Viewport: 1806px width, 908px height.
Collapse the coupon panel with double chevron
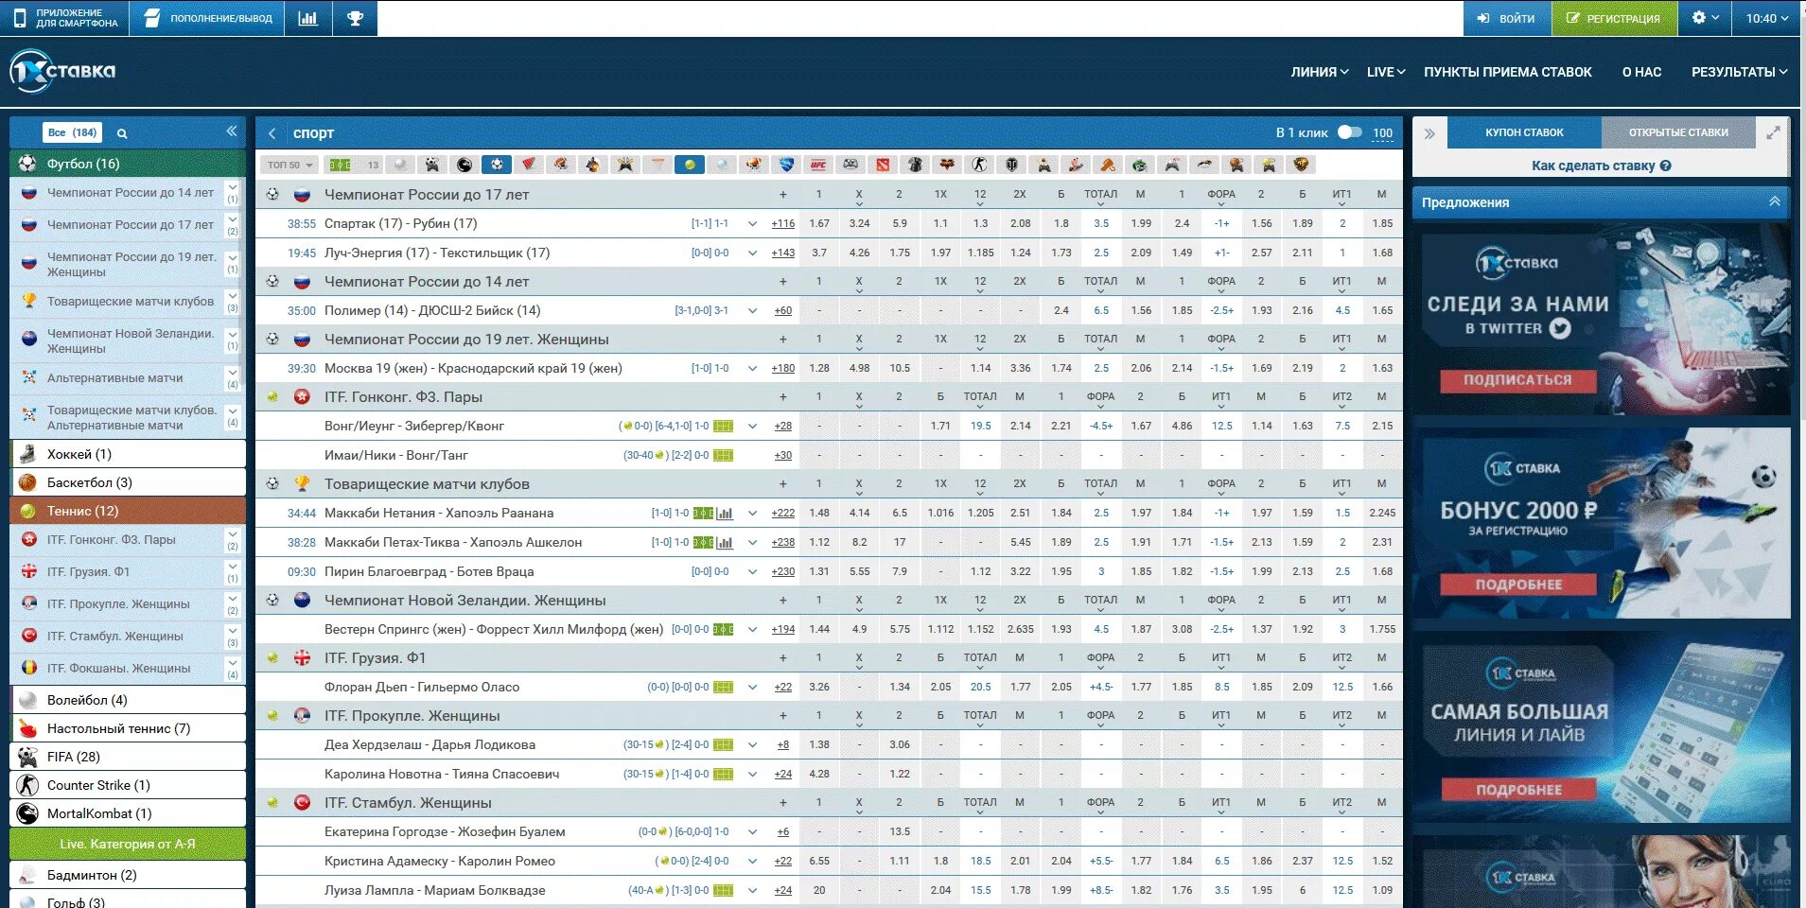pyautogui.click(x=1429, y=133)
